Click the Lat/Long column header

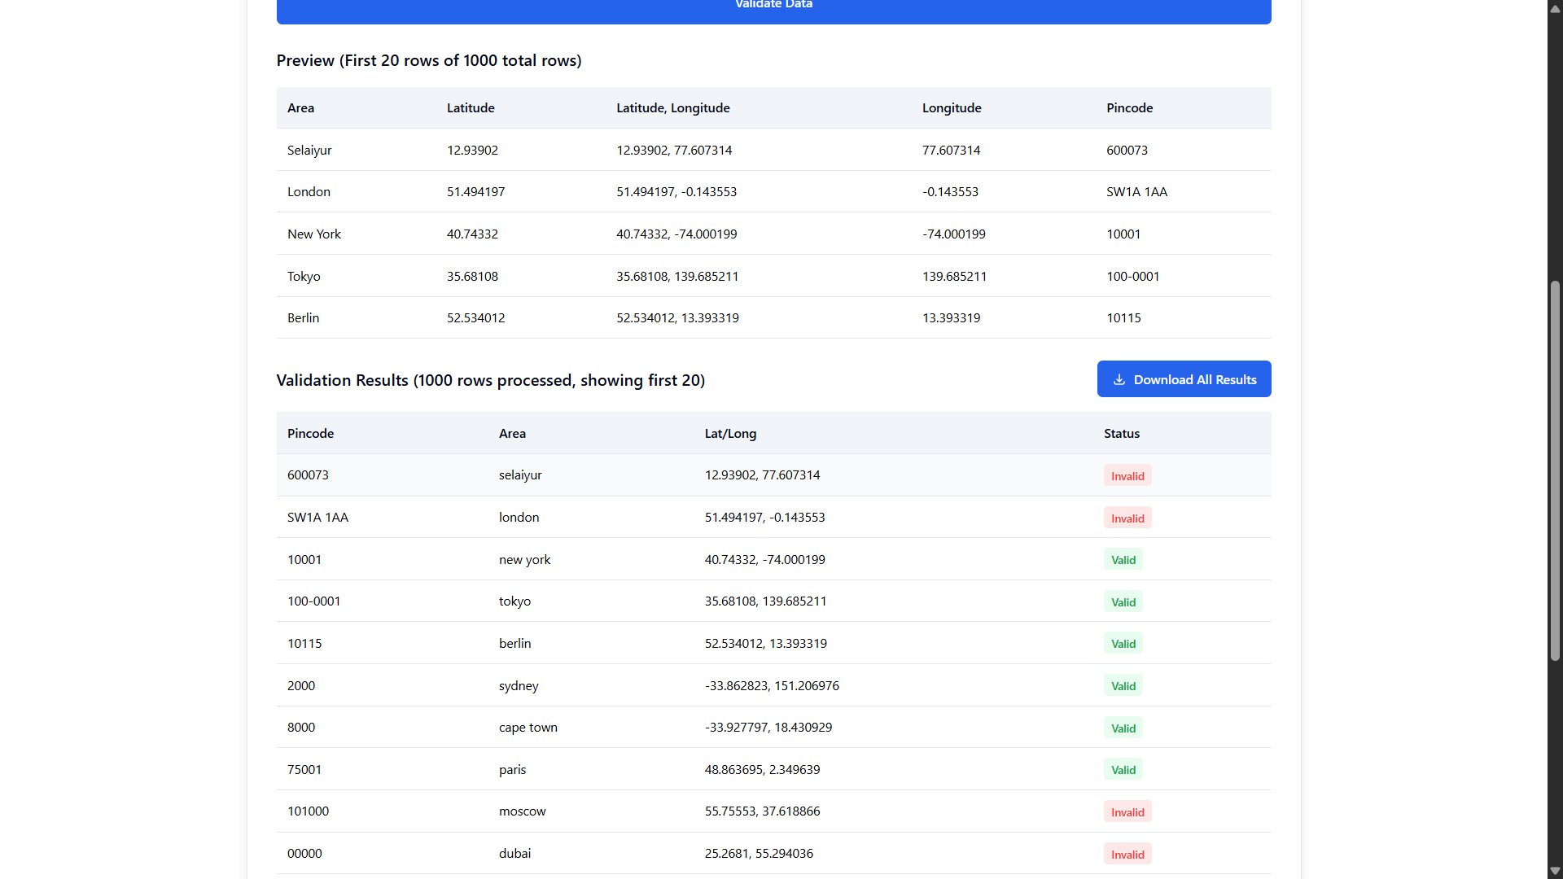point(730,434)
